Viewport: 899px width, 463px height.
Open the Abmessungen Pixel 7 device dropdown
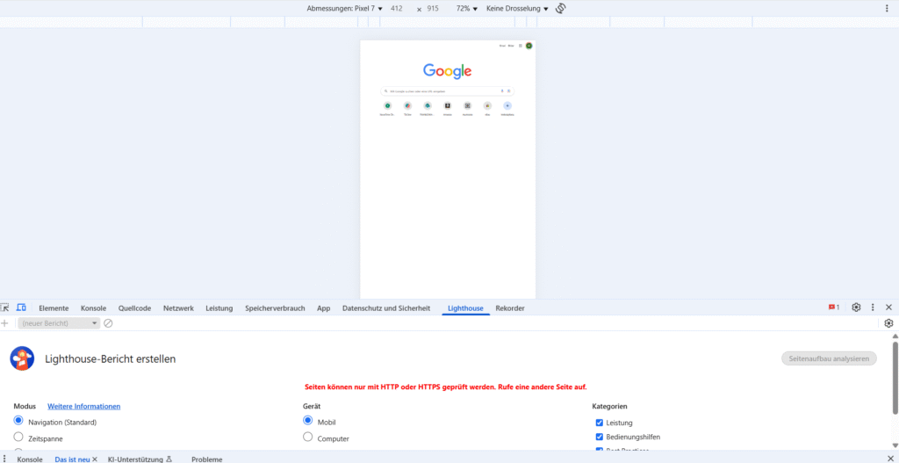[344, 9]
